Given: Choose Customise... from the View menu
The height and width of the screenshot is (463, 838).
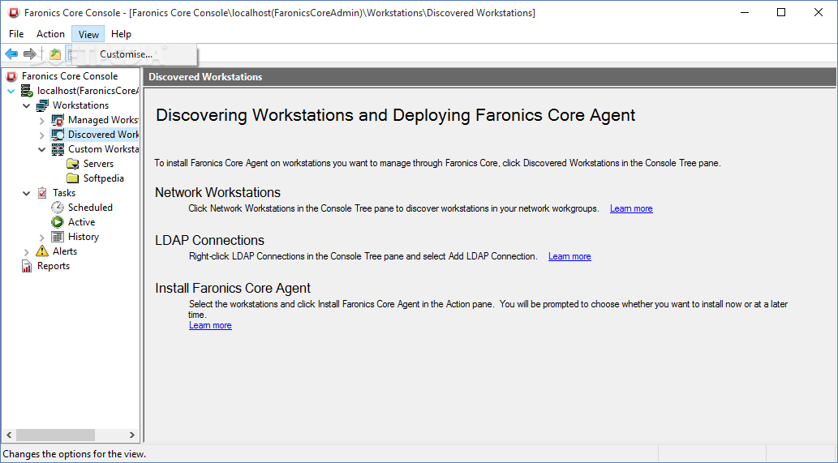Looking at the screenshot, I should click(x=126, y=54).
